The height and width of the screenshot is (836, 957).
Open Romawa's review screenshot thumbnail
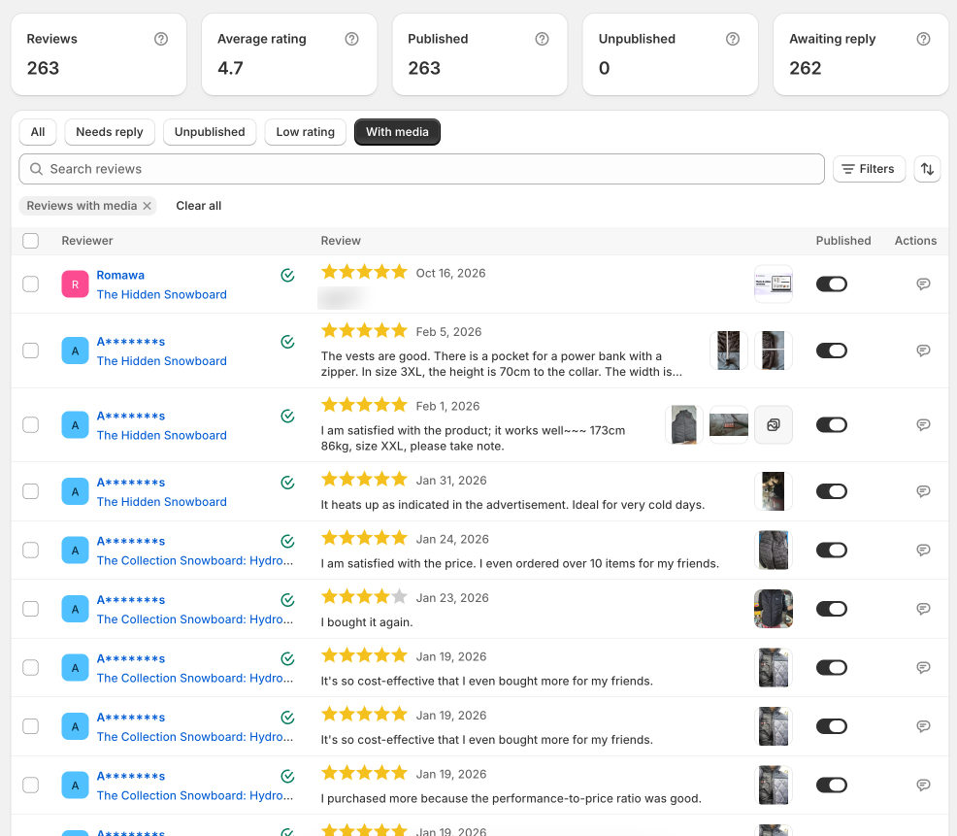coord(774,284)
